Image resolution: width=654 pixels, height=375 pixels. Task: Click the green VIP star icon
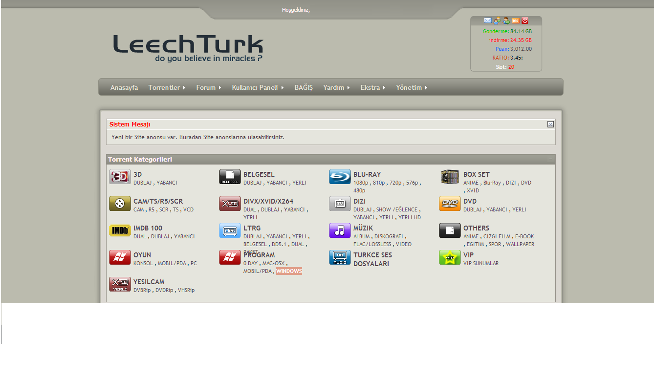(450, 257)
